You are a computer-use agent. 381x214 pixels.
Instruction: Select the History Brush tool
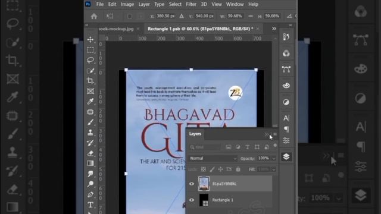coord(90,143)
